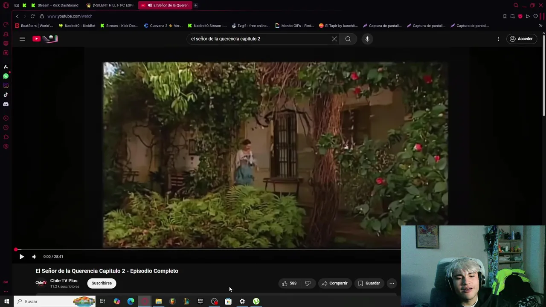The width and height of the screenshot is (546, 307).
Task: Open GX Control speedometer in sidebar
Action: tap(6, 24)
